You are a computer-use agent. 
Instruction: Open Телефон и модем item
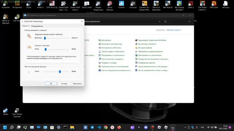107,63
